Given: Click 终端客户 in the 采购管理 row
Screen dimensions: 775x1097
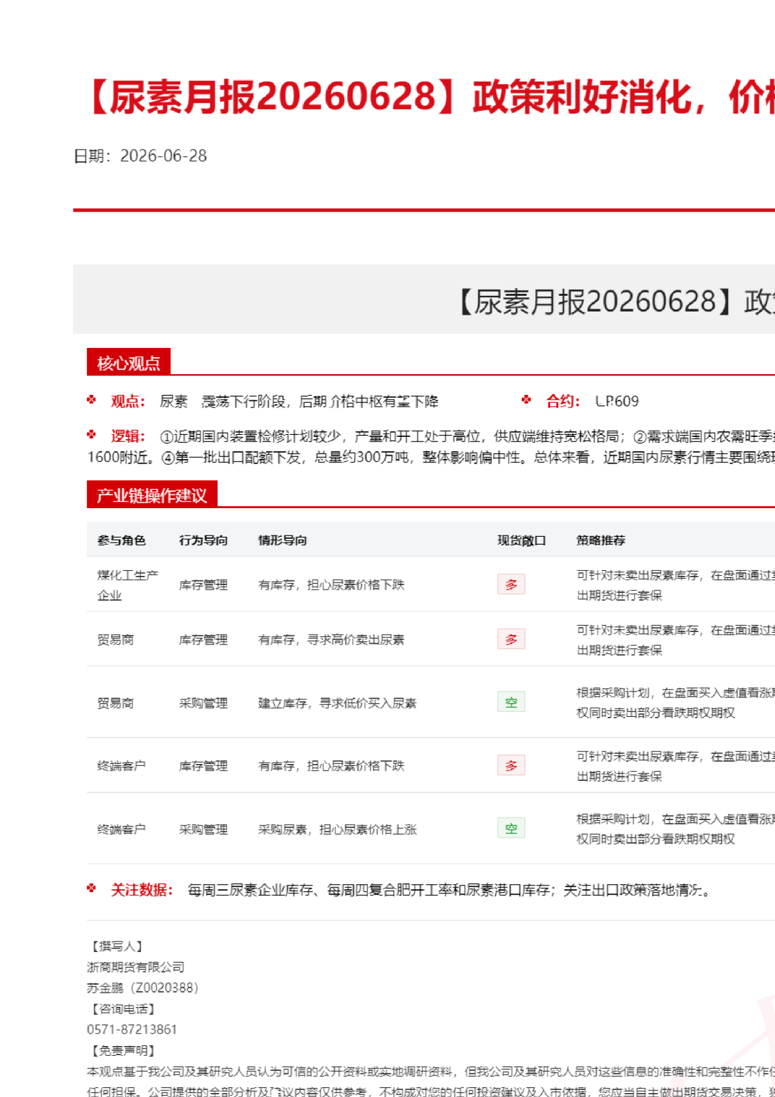Looking at the screenshot, I should (121, 829).
